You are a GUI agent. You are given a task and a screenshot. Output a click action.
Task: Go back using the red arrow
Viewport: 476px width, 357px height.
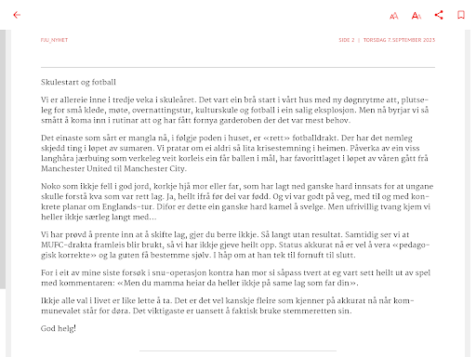click(x=17, y=15)
